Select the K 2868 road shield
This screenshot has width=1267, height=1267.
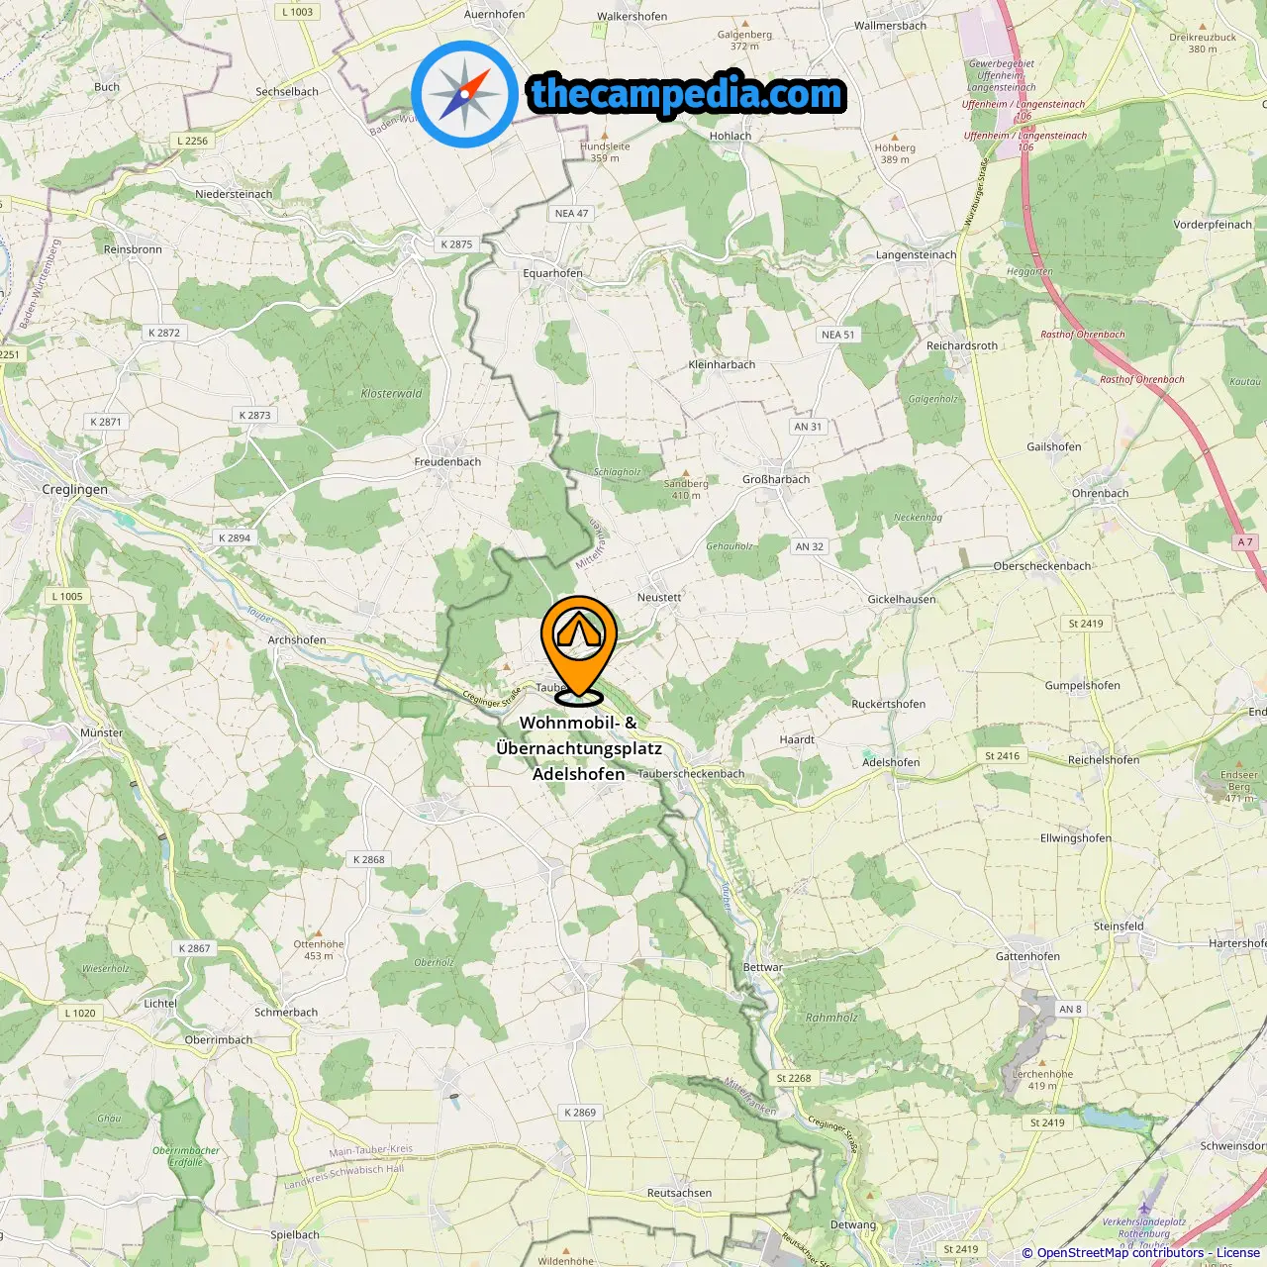point(368,859)
